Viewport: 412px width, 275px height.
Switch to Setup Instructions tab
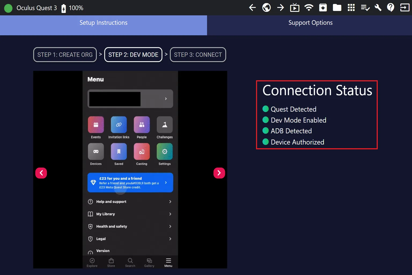click(104, 25)
